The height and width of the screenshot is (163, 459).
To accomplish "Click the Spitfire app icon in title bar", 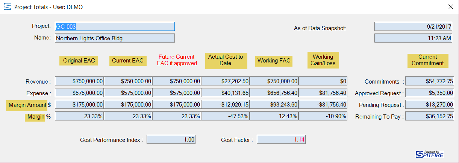I will (7, 7).
